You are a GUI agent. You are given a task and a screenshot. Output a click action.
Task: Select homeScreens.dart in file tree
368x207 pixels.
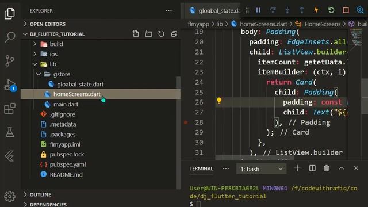tap(76, 94)
